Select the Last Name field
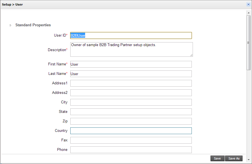Screen dimensions: 252x164 tap(131, 74)
